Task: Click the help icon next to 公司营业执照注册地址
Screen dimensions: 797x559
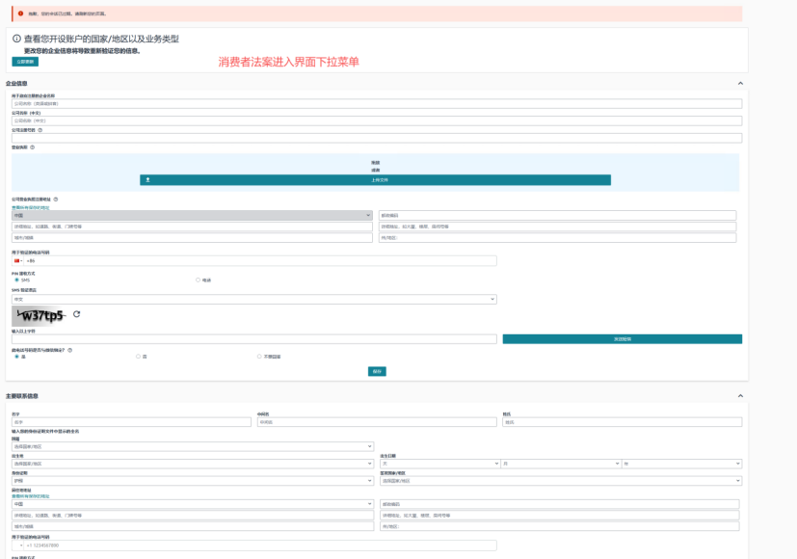Action: (x=56, y=200)
